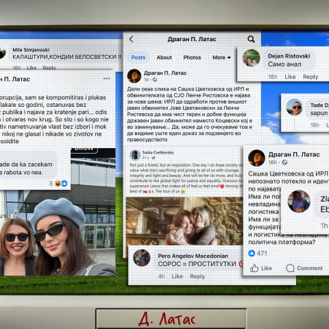Click the avatar beside the 1d post
The height and width of the screenshot is (329, 329).
coord(134,76)
